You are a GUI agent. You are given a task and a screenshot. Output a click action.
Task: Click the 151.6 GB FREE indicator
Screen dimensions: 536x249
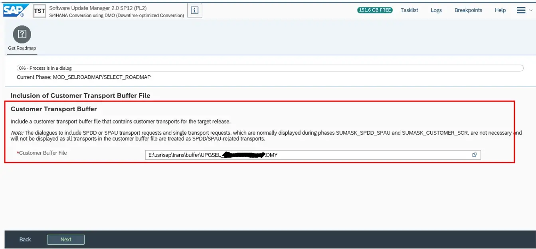pyautogui.click(x=375, y=10)
